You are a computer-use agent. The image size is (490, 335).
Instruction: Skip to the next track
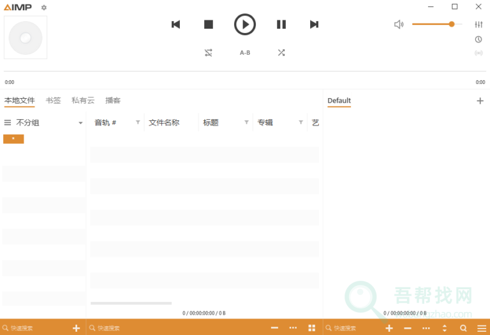314,24
